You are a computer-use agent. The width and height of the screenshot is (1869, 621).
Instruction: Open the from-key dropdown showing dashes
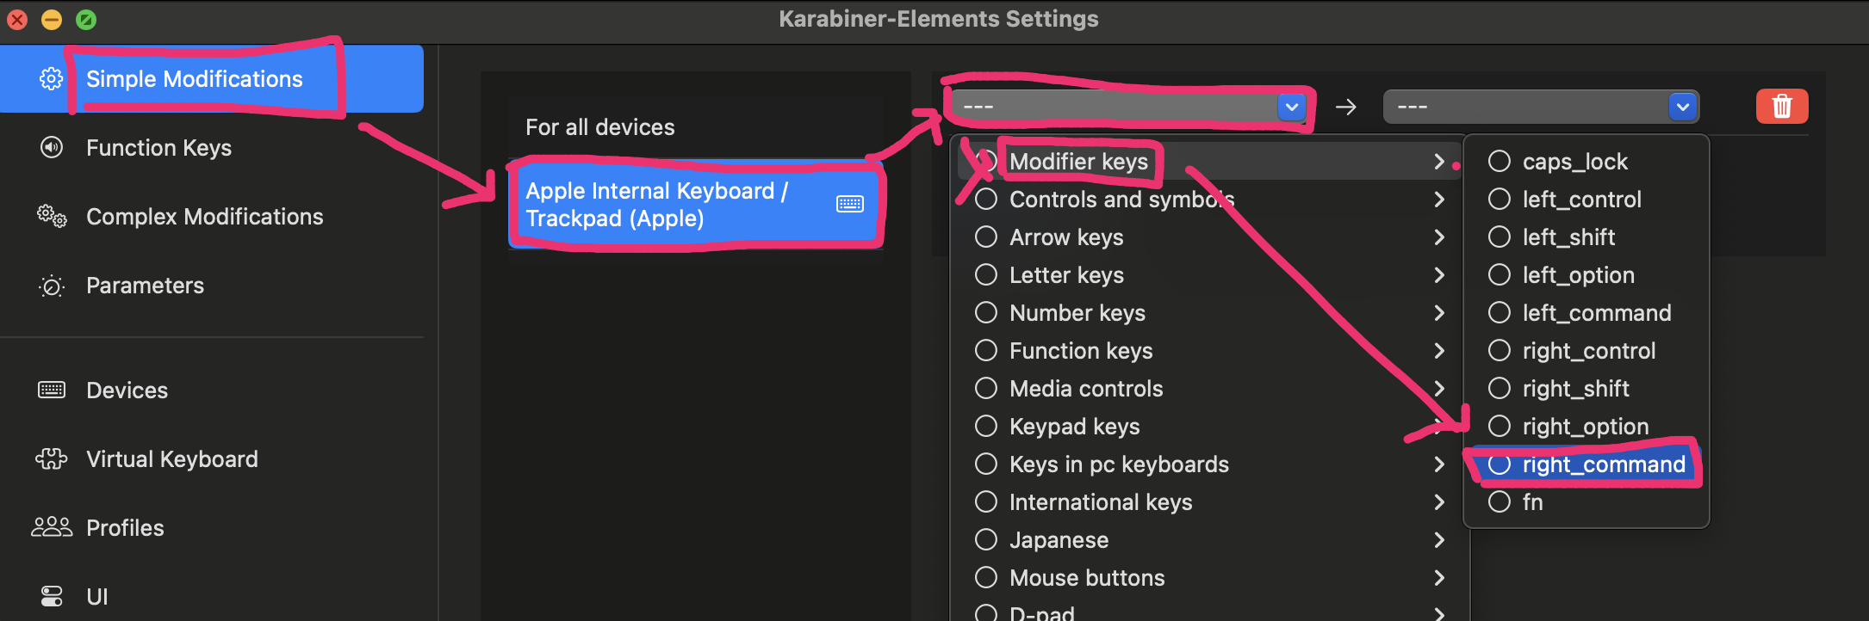(1129, 107)
